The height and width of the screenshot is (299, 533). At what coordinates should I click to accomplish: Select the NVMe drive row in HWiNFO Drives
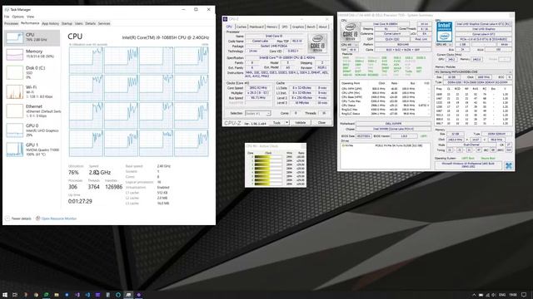point(385,146)
